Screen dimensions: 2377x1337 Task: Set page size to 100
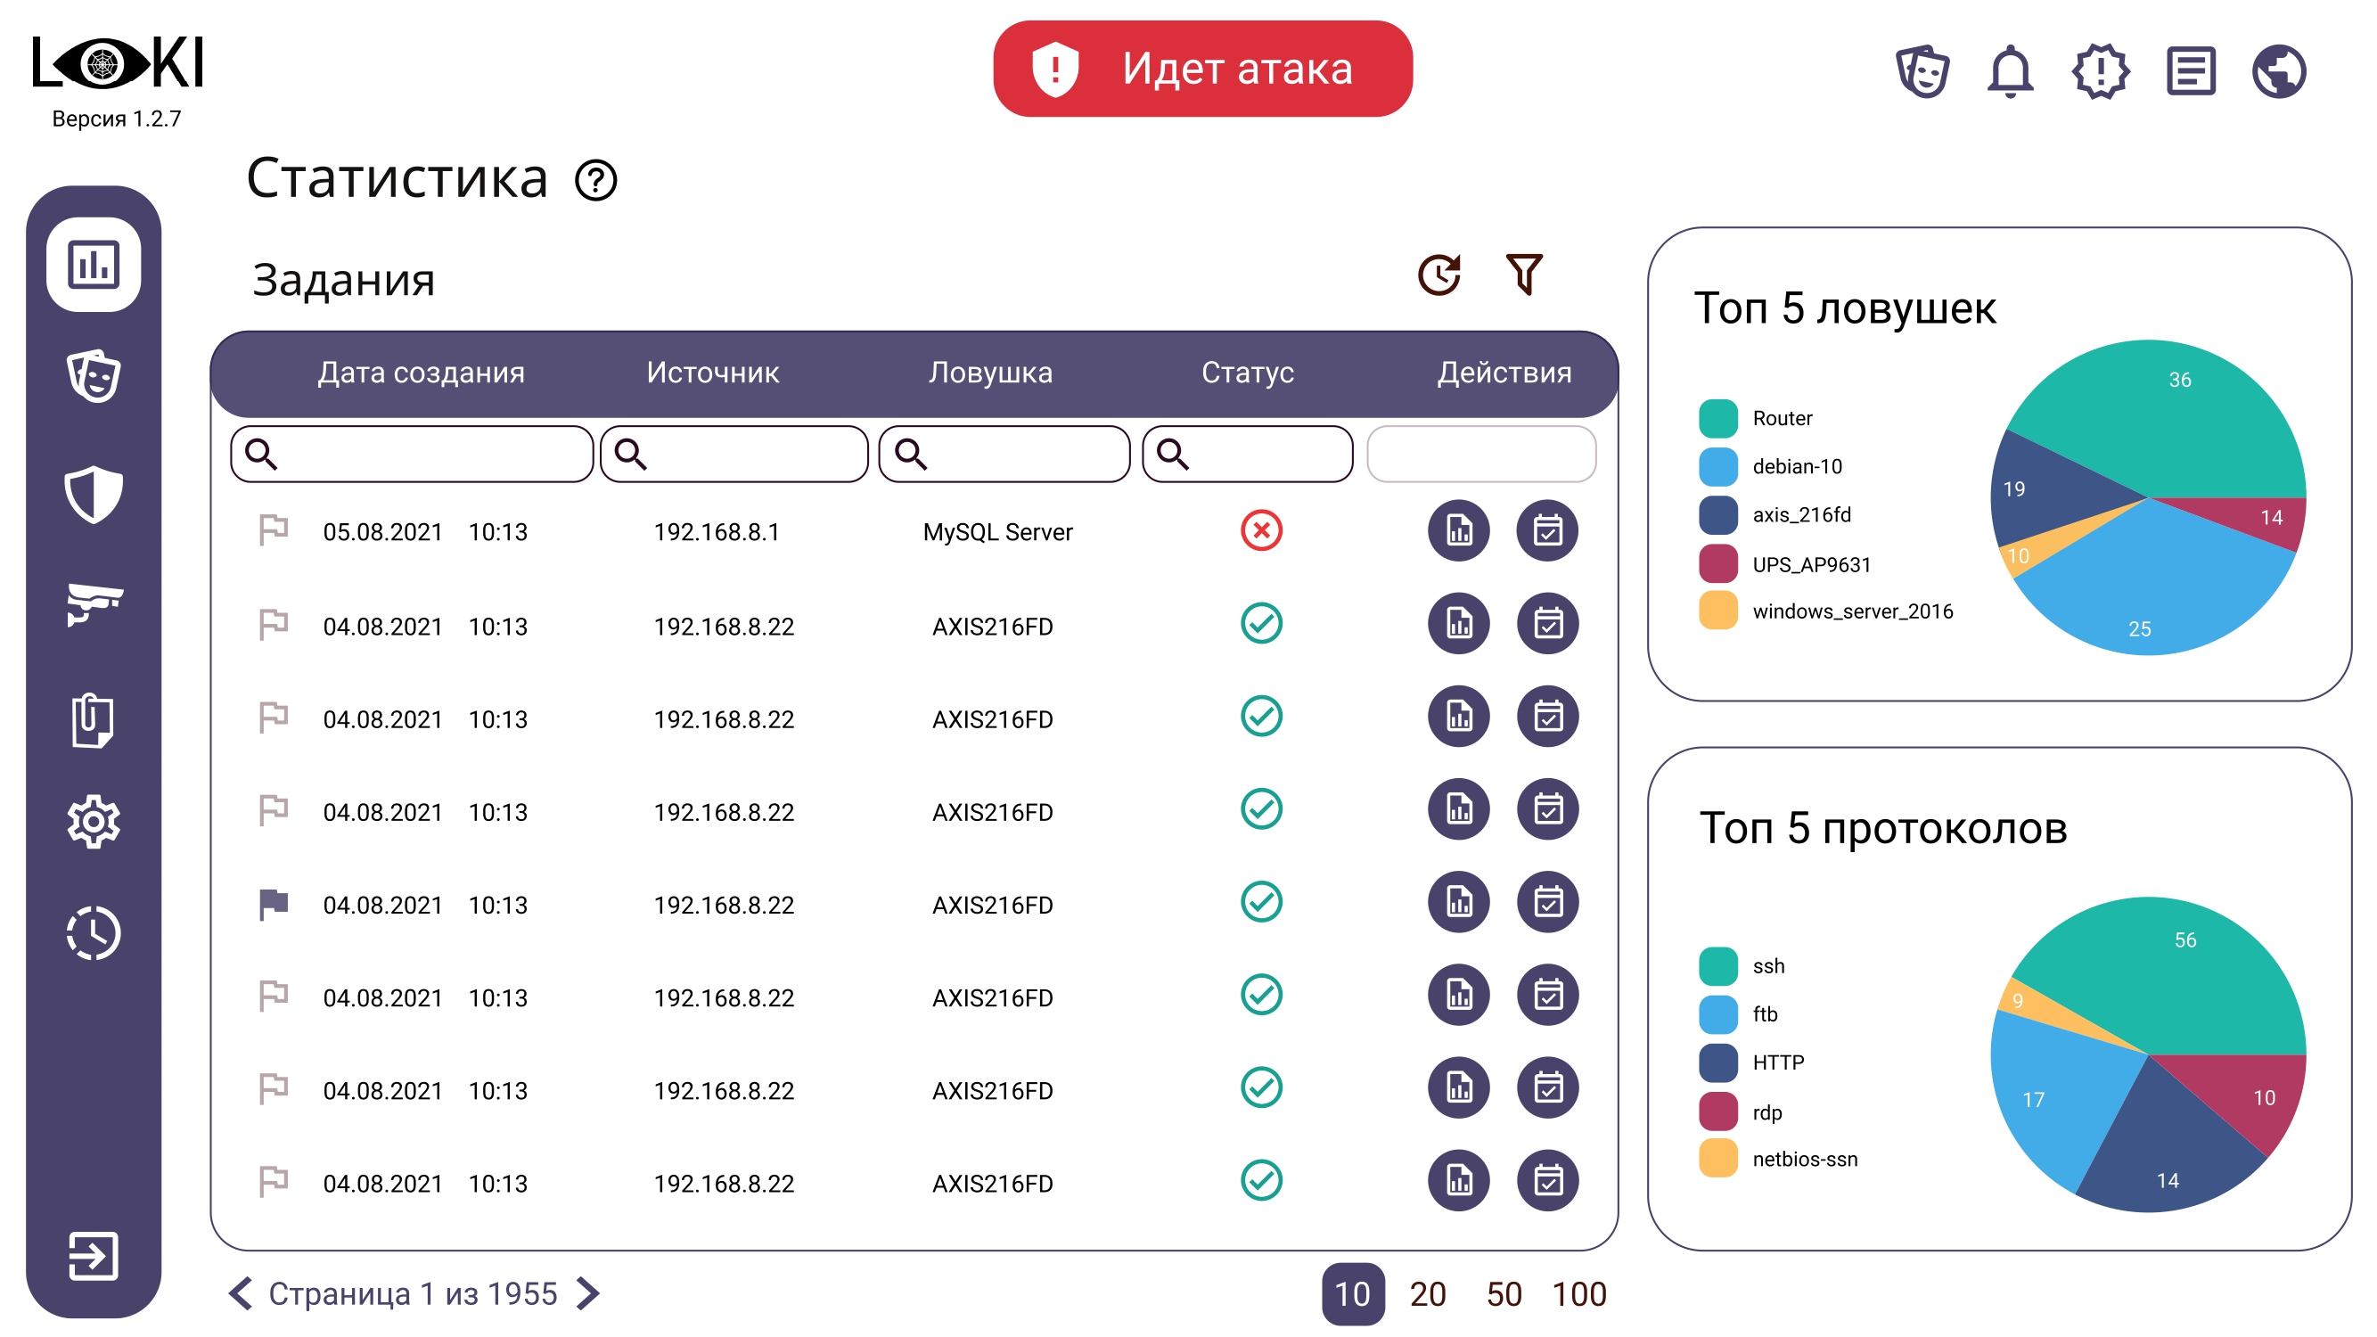tap(1578, 1293)
